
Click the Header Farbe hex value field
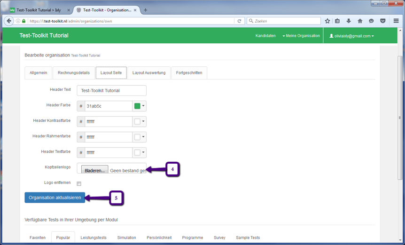[109, 106]
